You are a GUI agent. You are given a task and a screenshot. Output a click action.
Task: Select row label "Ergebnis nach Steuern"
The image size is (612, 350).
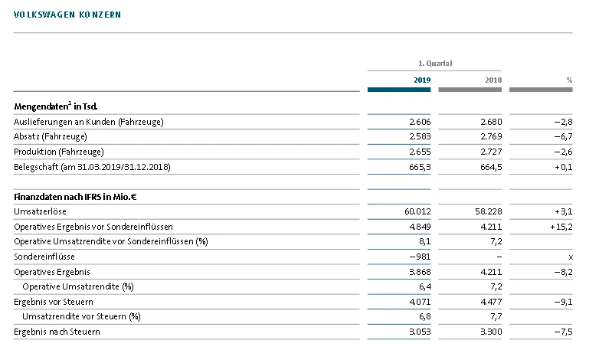[57, 332]
